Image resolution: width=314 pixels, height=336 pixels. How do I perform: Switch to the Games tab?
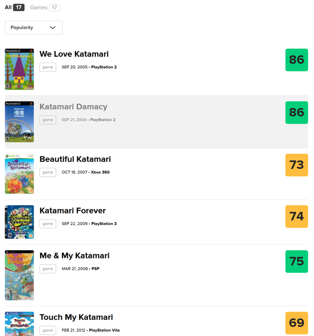click(44, 8)
